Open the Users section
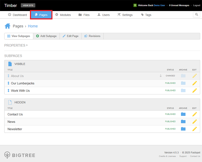The image size is (202, 162). (x=104, y=15)
